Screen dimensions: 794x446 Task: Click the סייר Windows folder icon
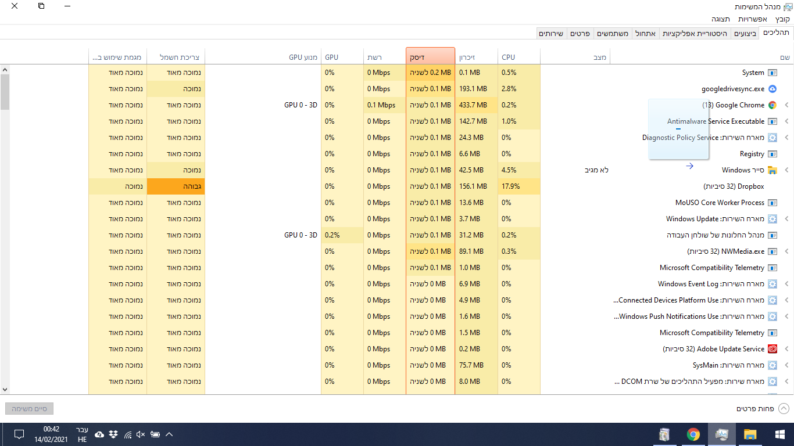point(772,170)
